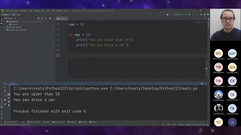Run the main configuration with green play
241x135 pixels.
coord(186,15)
